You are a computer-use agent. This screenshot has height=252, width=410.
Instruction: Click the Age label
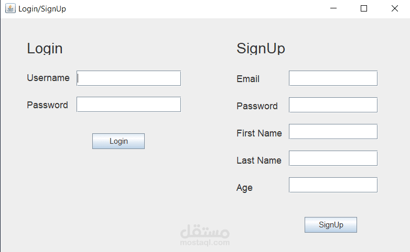point(244,188)
